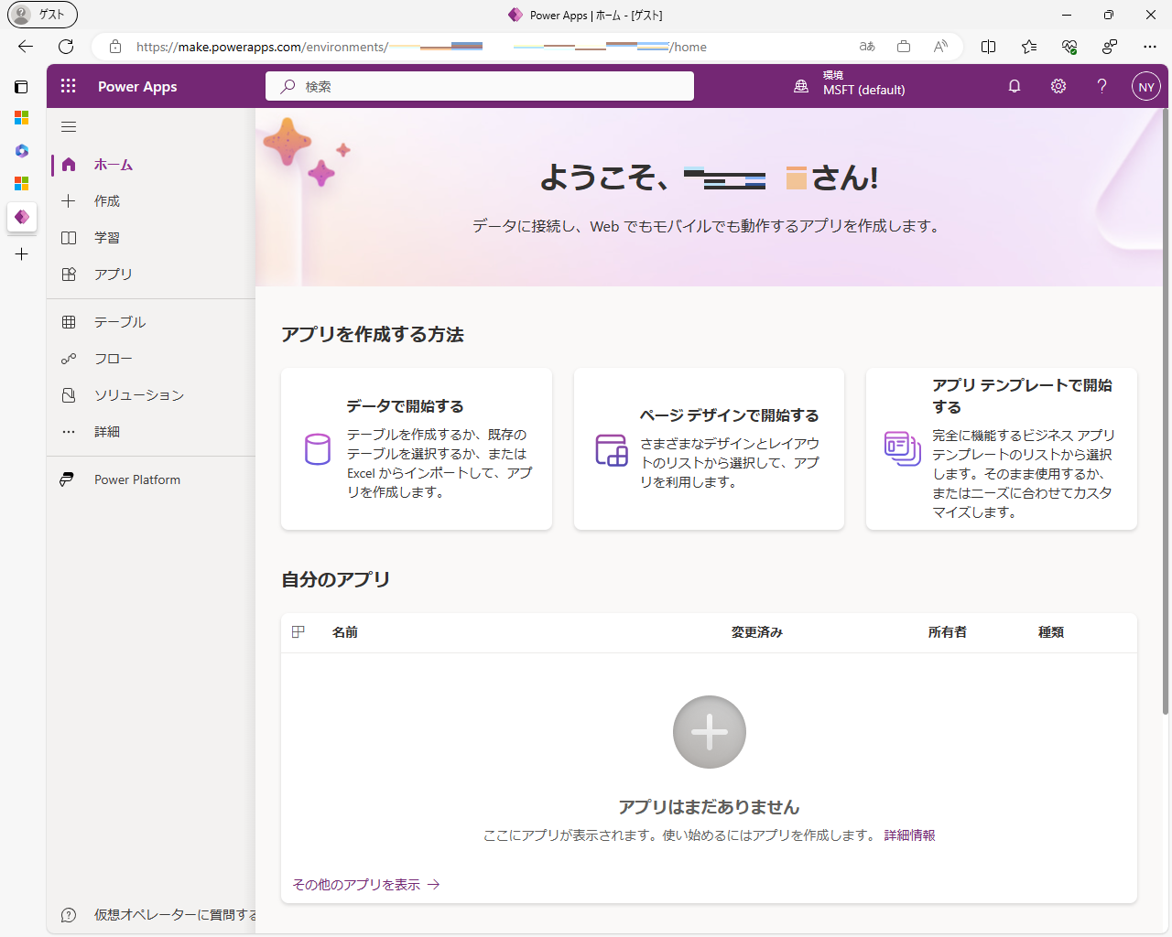
Task: Open the help question mark icon
Action: pos(1102,86)
